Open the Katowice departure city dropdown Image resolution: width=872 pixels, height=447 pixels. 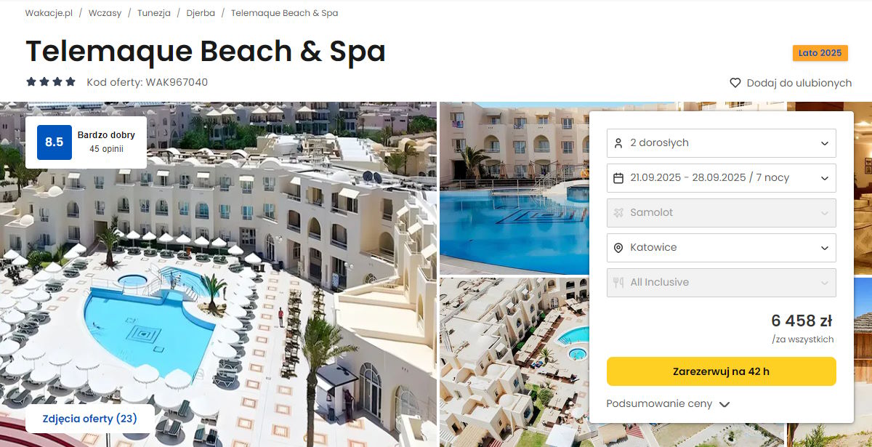pyautogui.click(x=722, y=248)
